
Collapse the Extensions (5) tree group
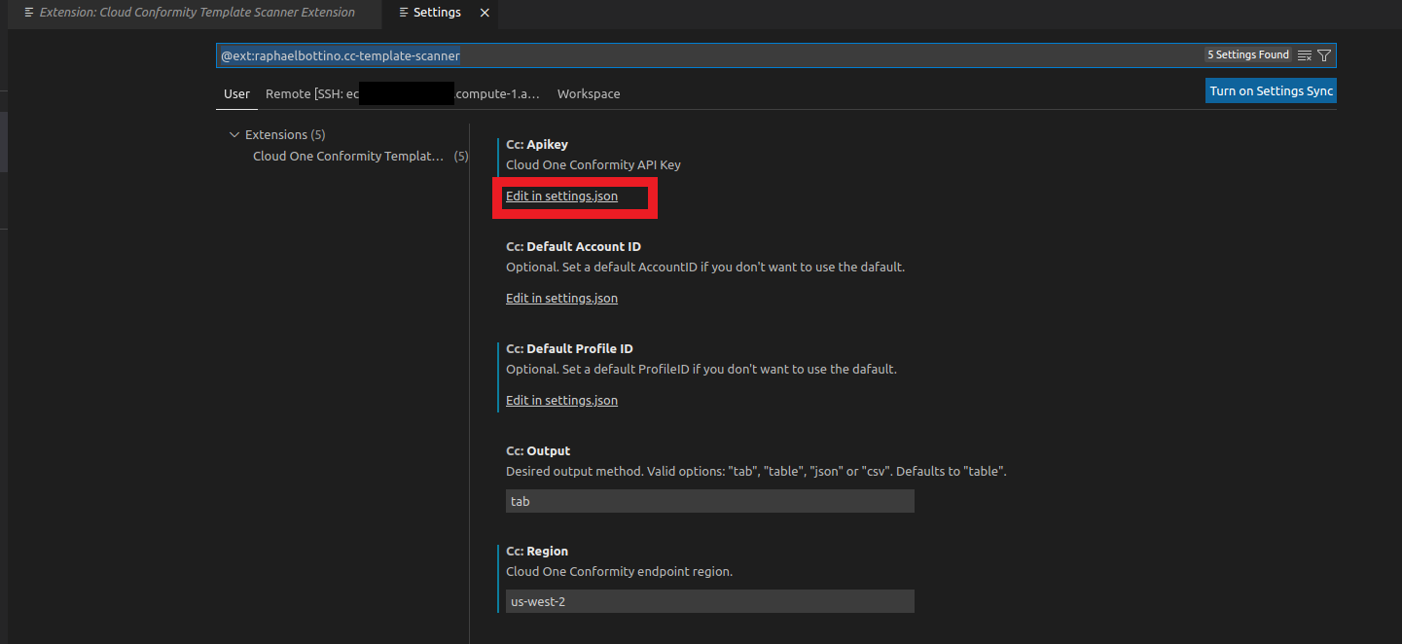[234, 135]
